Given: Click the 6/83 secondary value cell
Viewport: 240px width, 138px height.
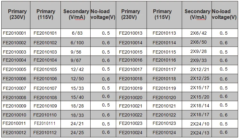Looking at the screenshot, I should point(76,33).
